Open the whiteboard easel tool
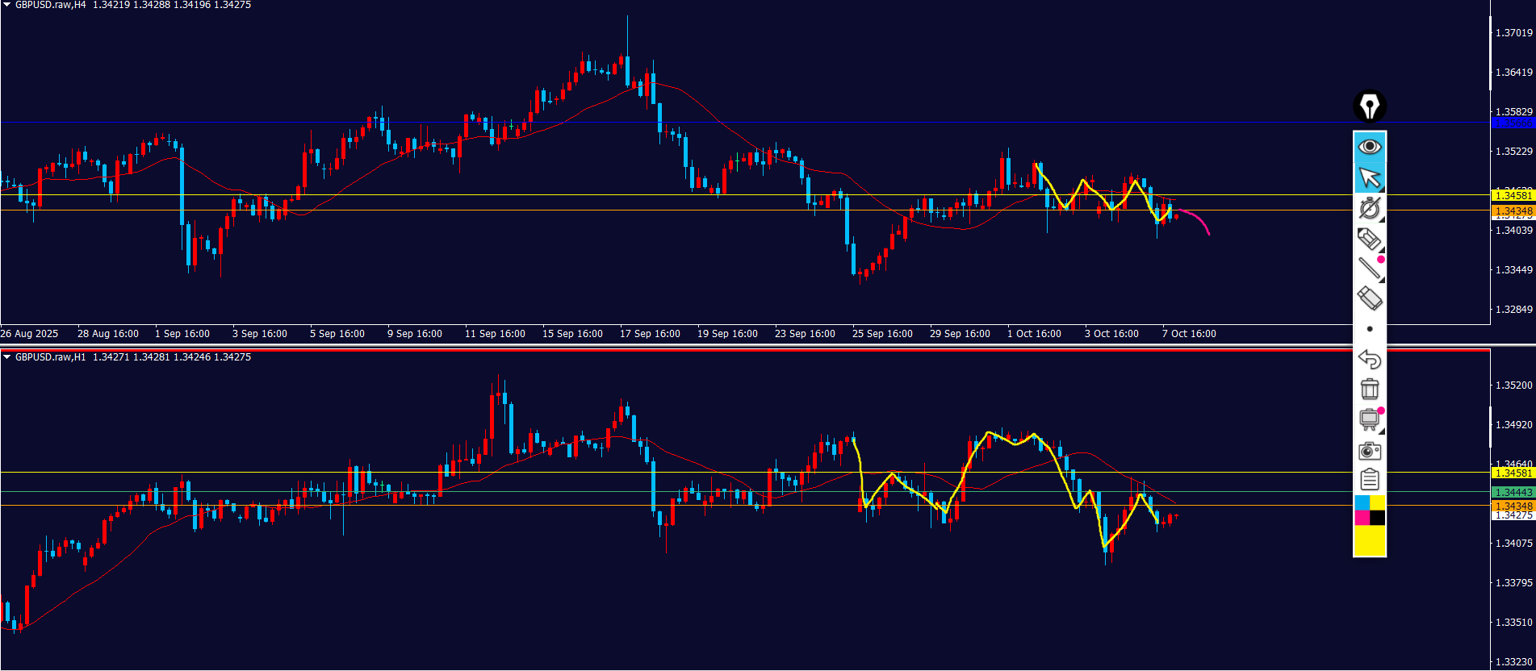The height and width of the screenshot is (671, 1536). coord(1369,419)
